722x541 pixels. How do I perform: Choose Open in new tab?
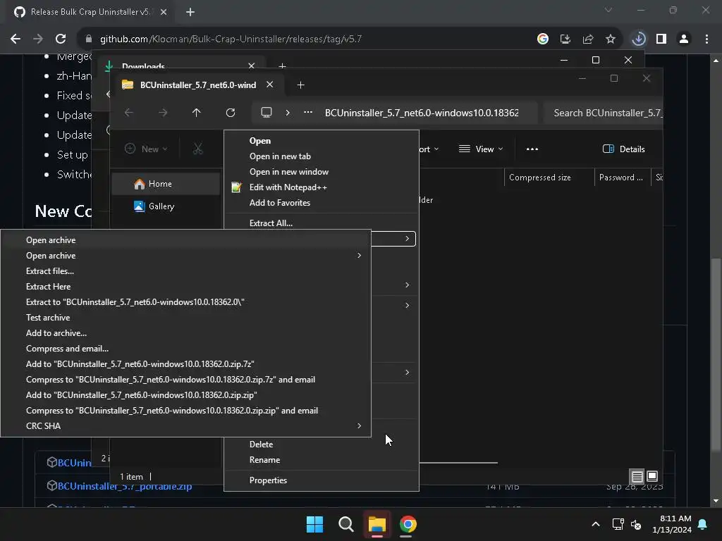[322, 156]
